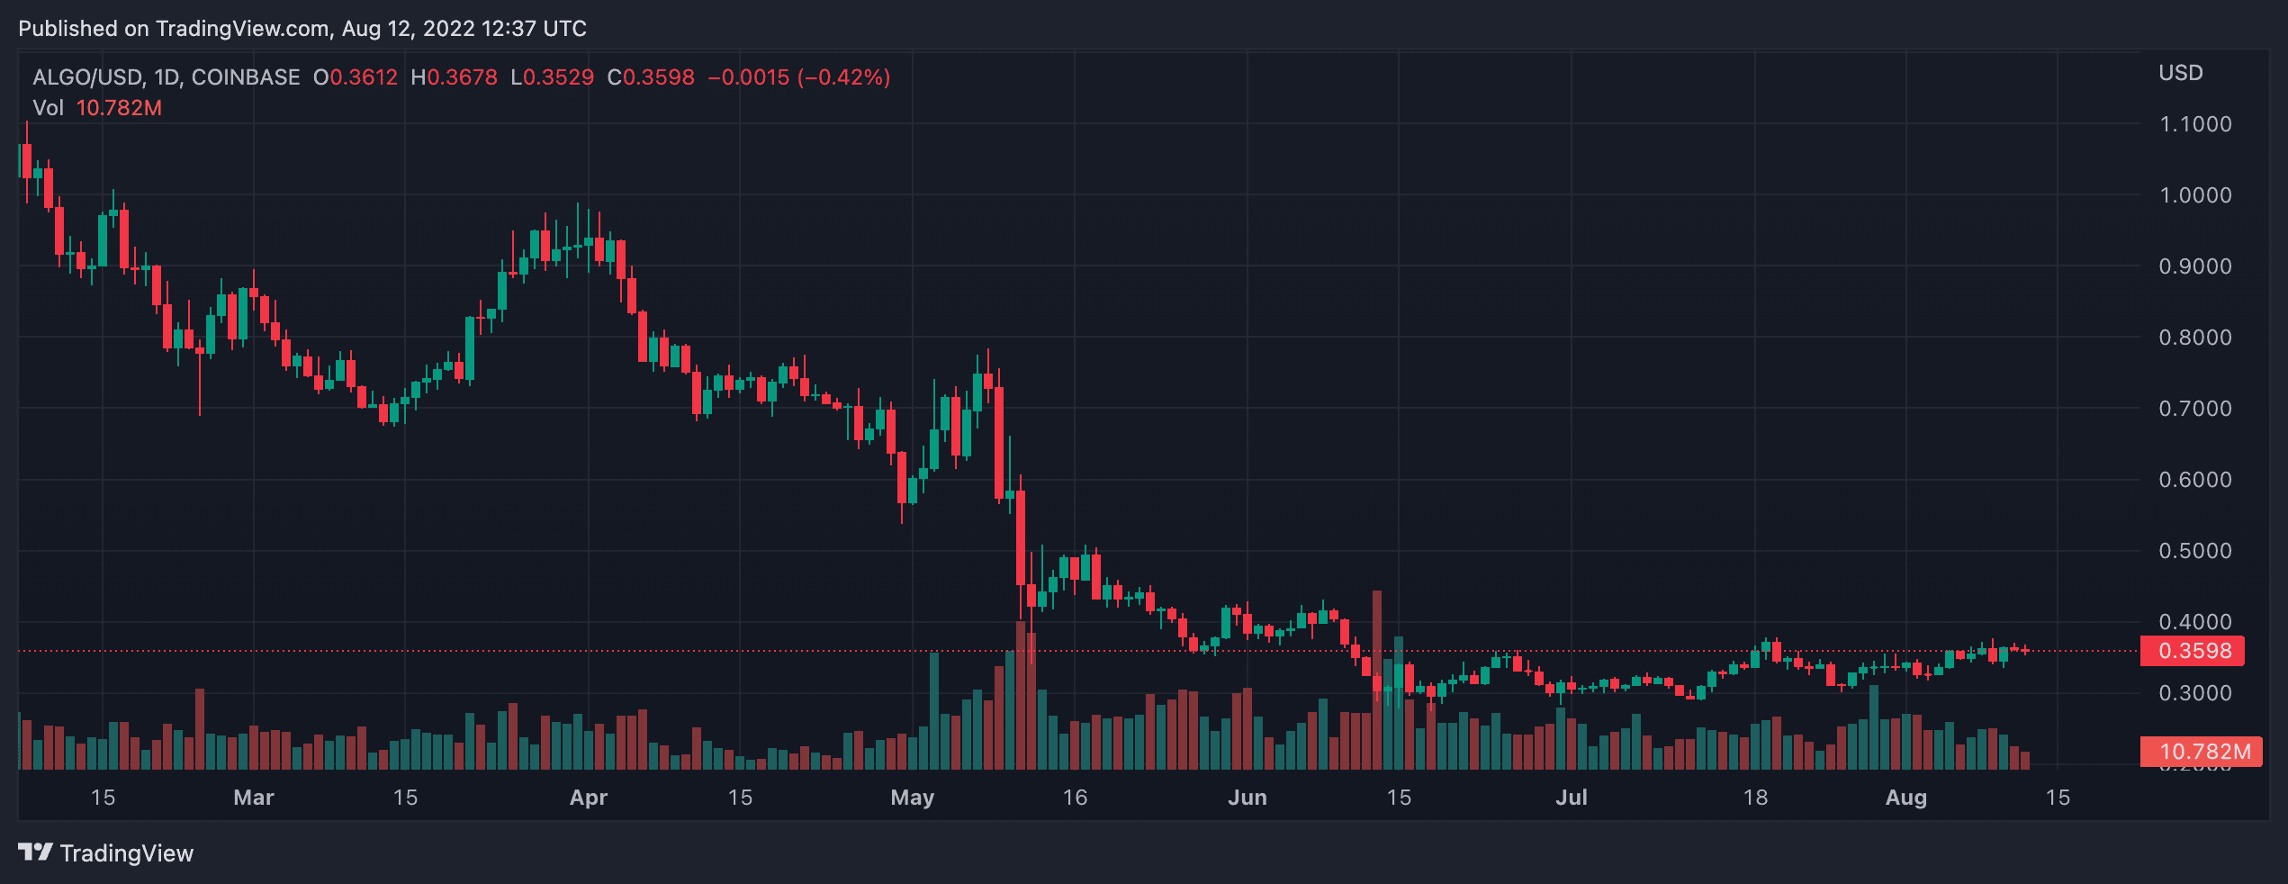Click the red current price tag 0.3598
This screenshot has height=884, width=2288.
(2192, 651)
